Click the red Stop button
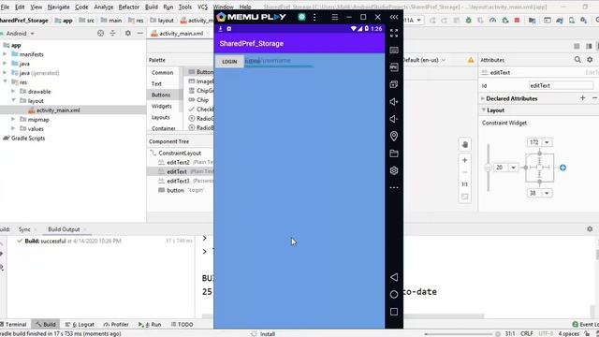Viewport: 599px width, 337px height. pos(517,21)
